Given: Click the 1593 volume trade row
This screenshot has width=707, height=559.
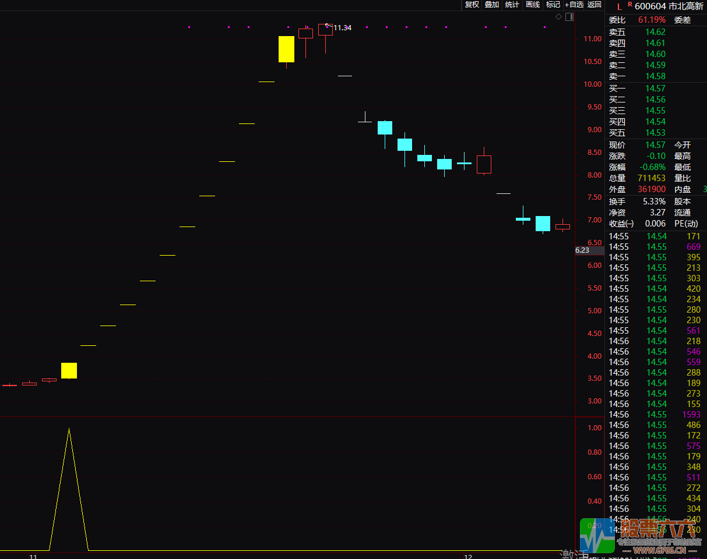Looking at the screenshot, I should coord(691,415).
